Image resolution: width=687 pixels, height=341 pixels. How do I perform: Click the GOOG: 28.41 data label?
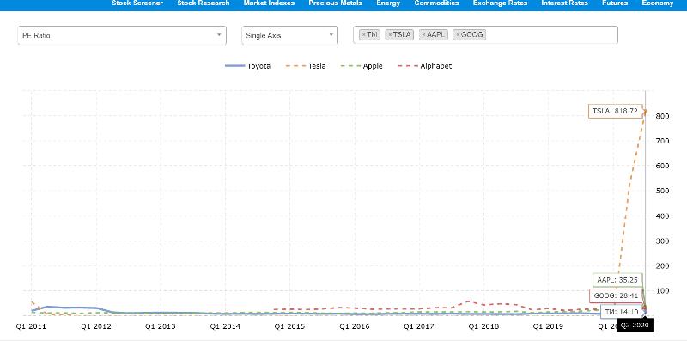(615, 295)
